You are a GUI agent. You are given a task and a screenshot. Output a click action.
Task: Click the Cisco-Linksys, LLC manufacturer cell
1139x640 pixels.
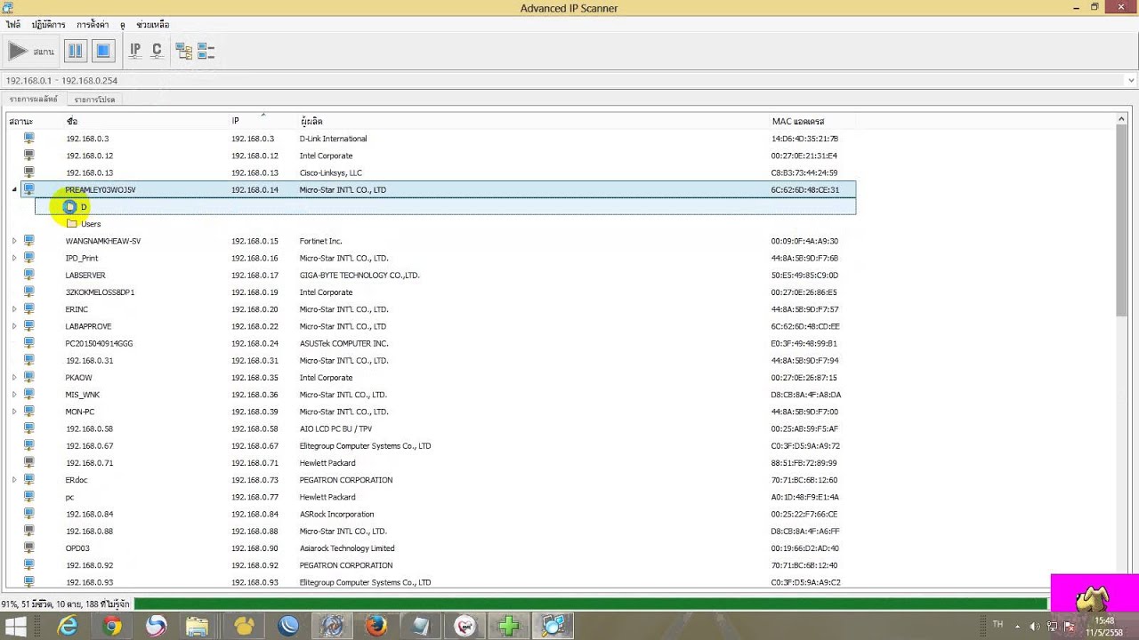pos(330,173)
